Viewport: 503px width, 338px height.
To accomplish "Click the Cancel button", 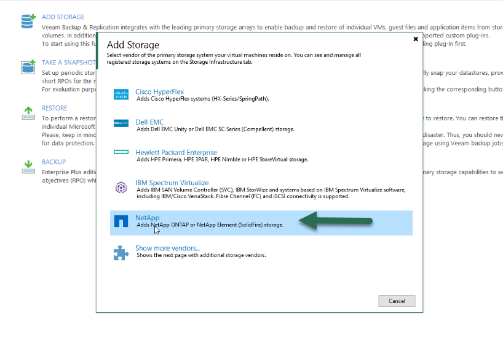I will 397,301.
